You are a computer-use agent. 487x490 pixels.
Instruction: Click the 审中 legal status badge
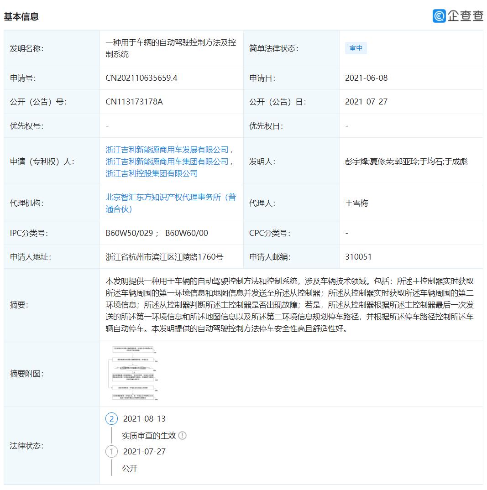click(356, 48)
